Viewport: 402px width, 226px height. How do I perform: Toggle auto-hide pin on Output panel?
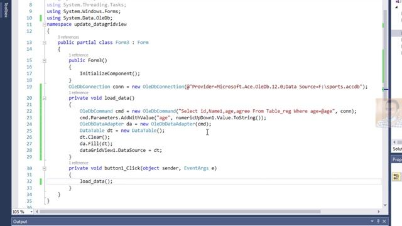pos(378,222)
